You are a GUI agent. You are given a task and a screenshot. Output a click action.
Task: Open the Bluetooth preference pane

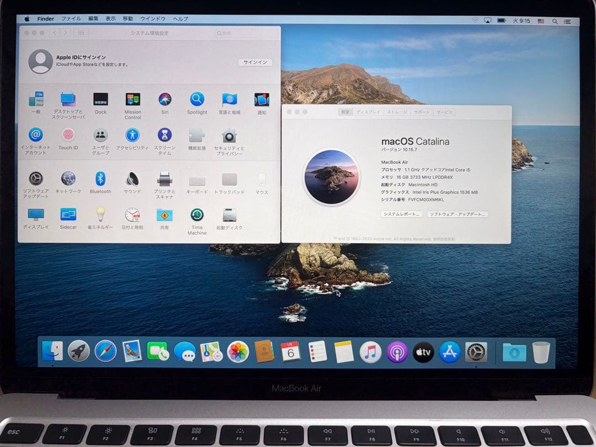click(100, 177)
